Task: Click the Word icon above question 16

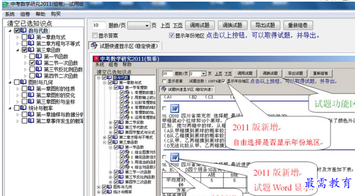Action: [175, 157]
